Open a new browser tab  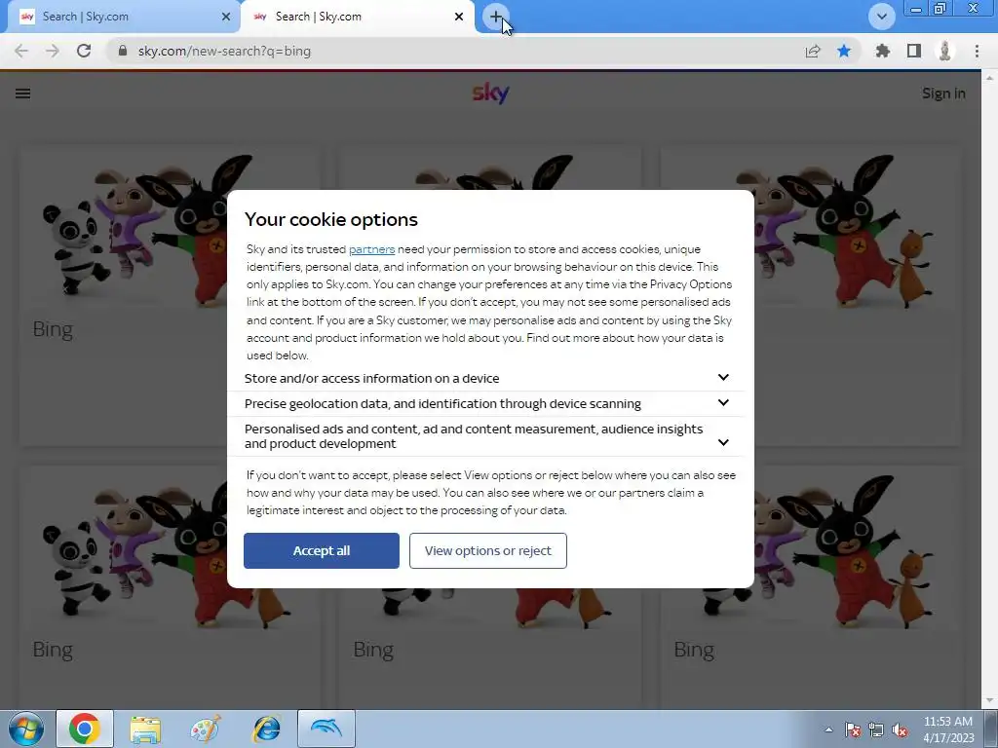(x=496, y=17)
